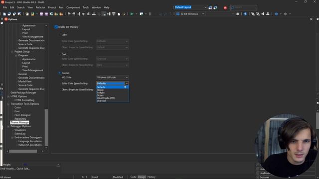Switch to the History tab

(152, 177)
